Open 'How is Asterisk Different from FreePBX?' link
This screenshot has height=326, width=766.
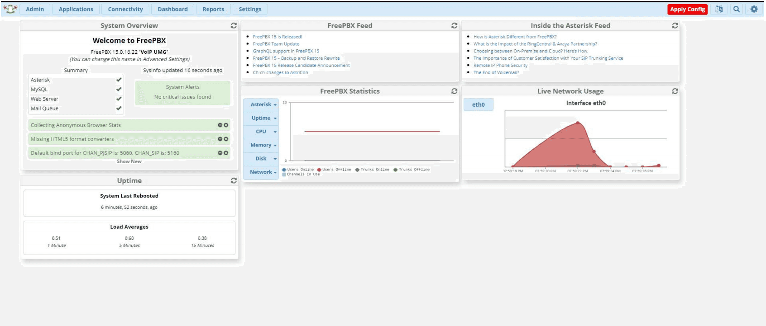[515, 37]
